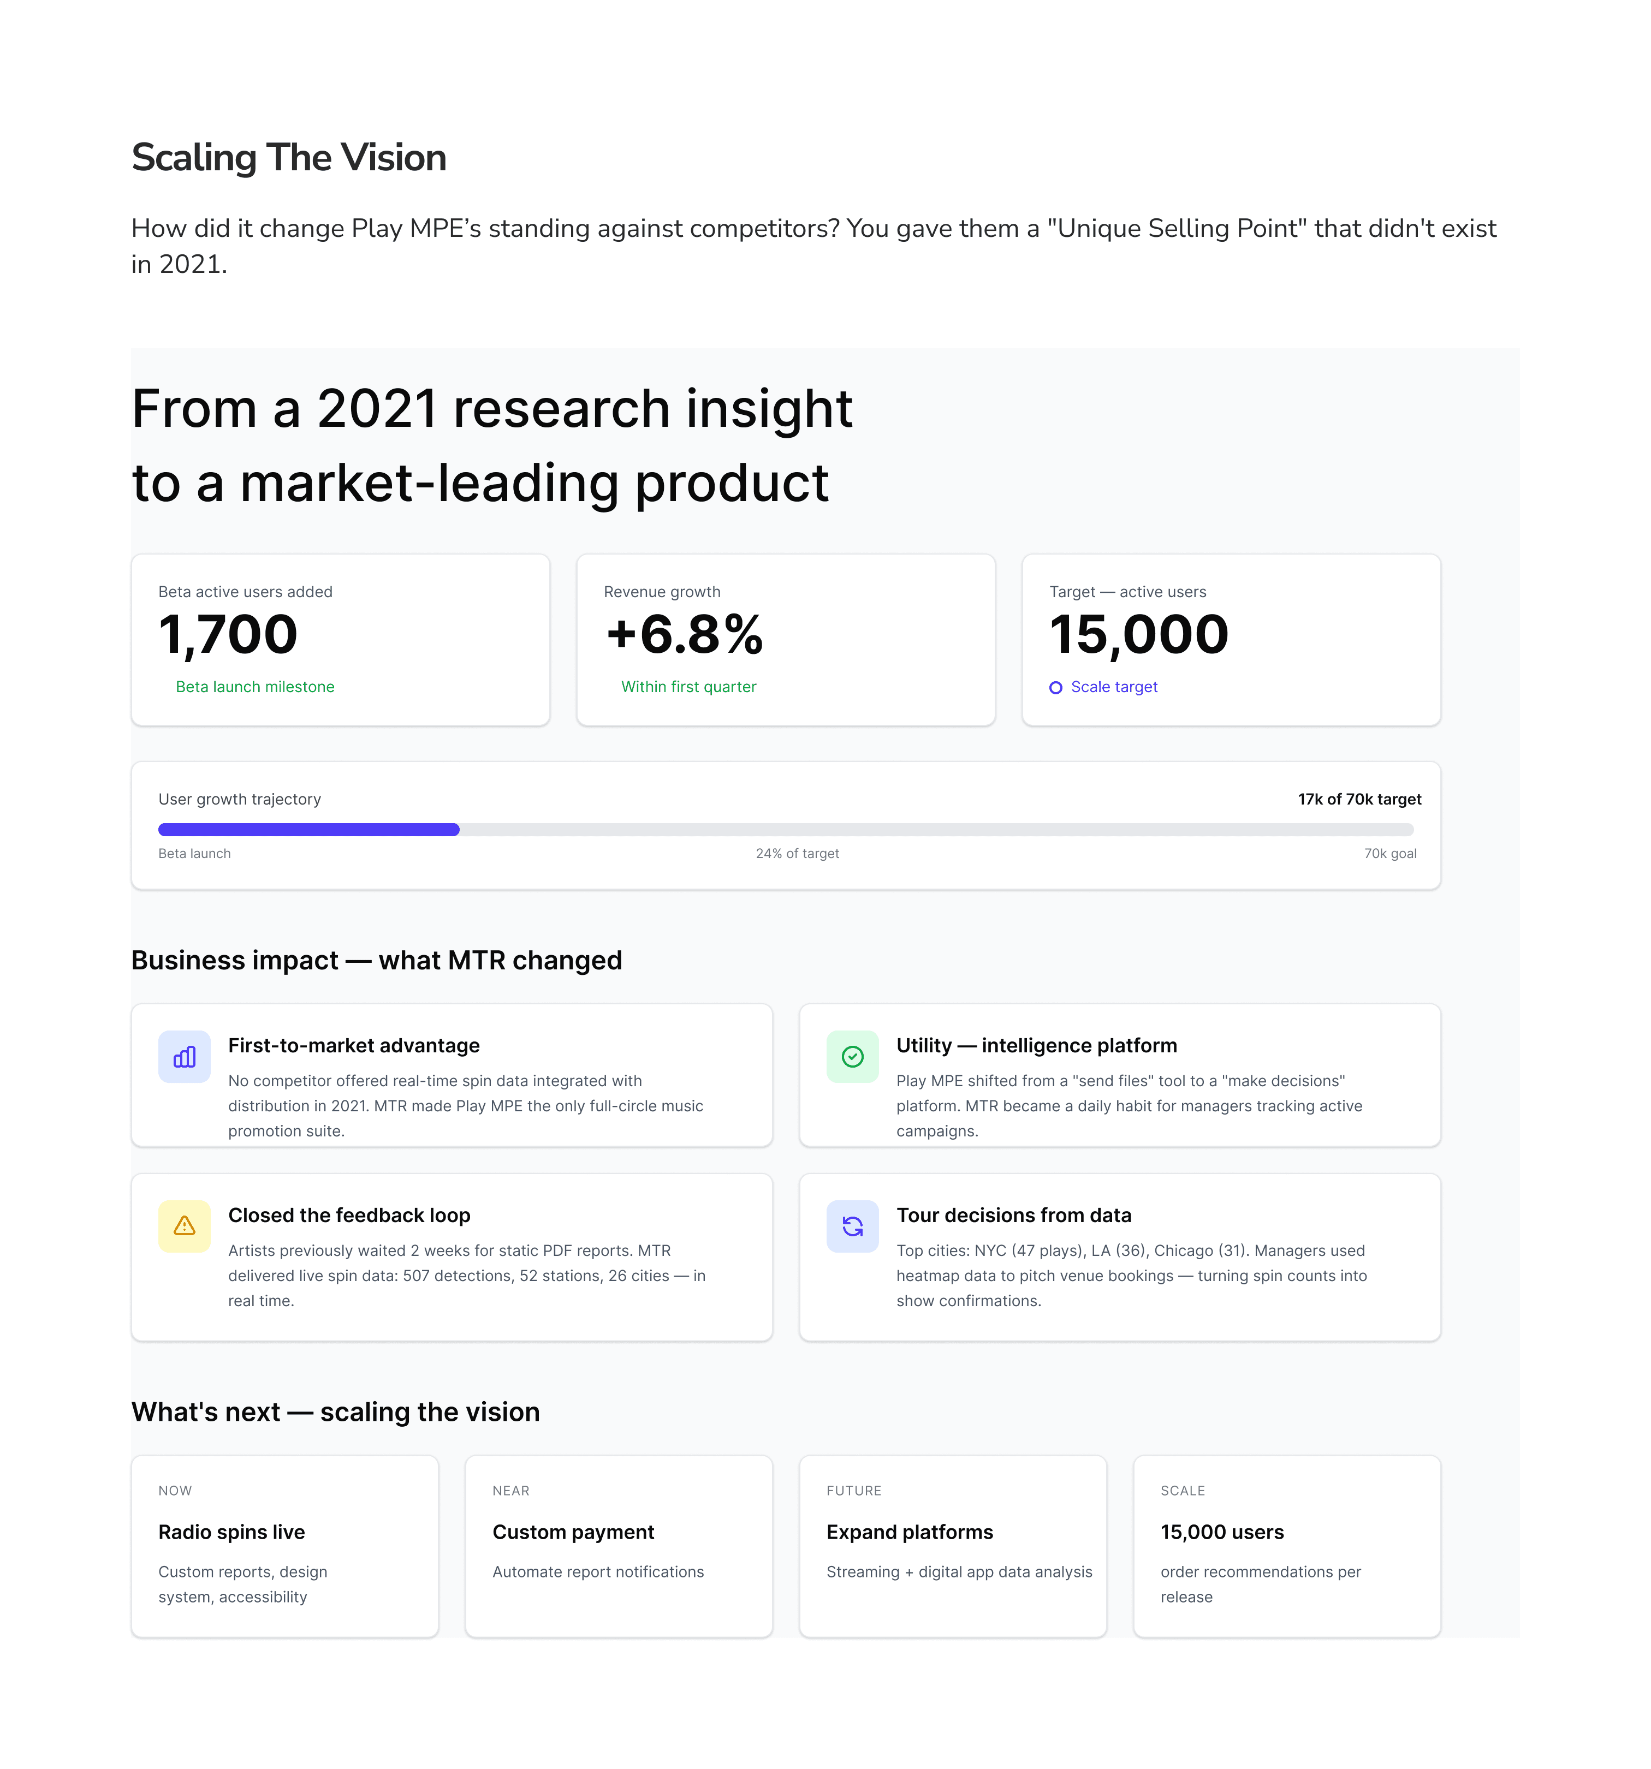Click the Scale target circle indicator
Image resolution: width=1651 pixels, height=1769 pixels.
pos(1055,688)
